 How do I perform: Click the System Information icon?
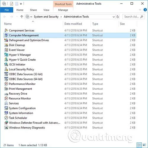[6, 113]
